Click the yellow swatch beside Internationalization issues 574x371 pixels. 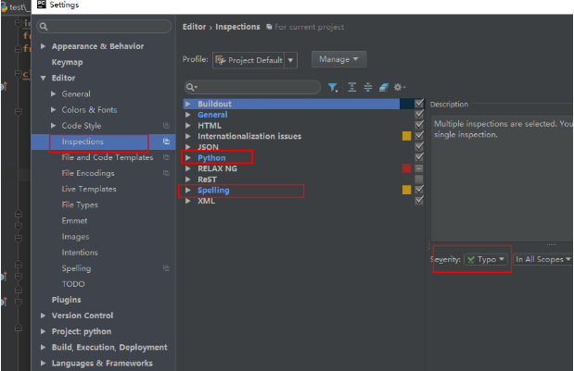click(406, 136)
